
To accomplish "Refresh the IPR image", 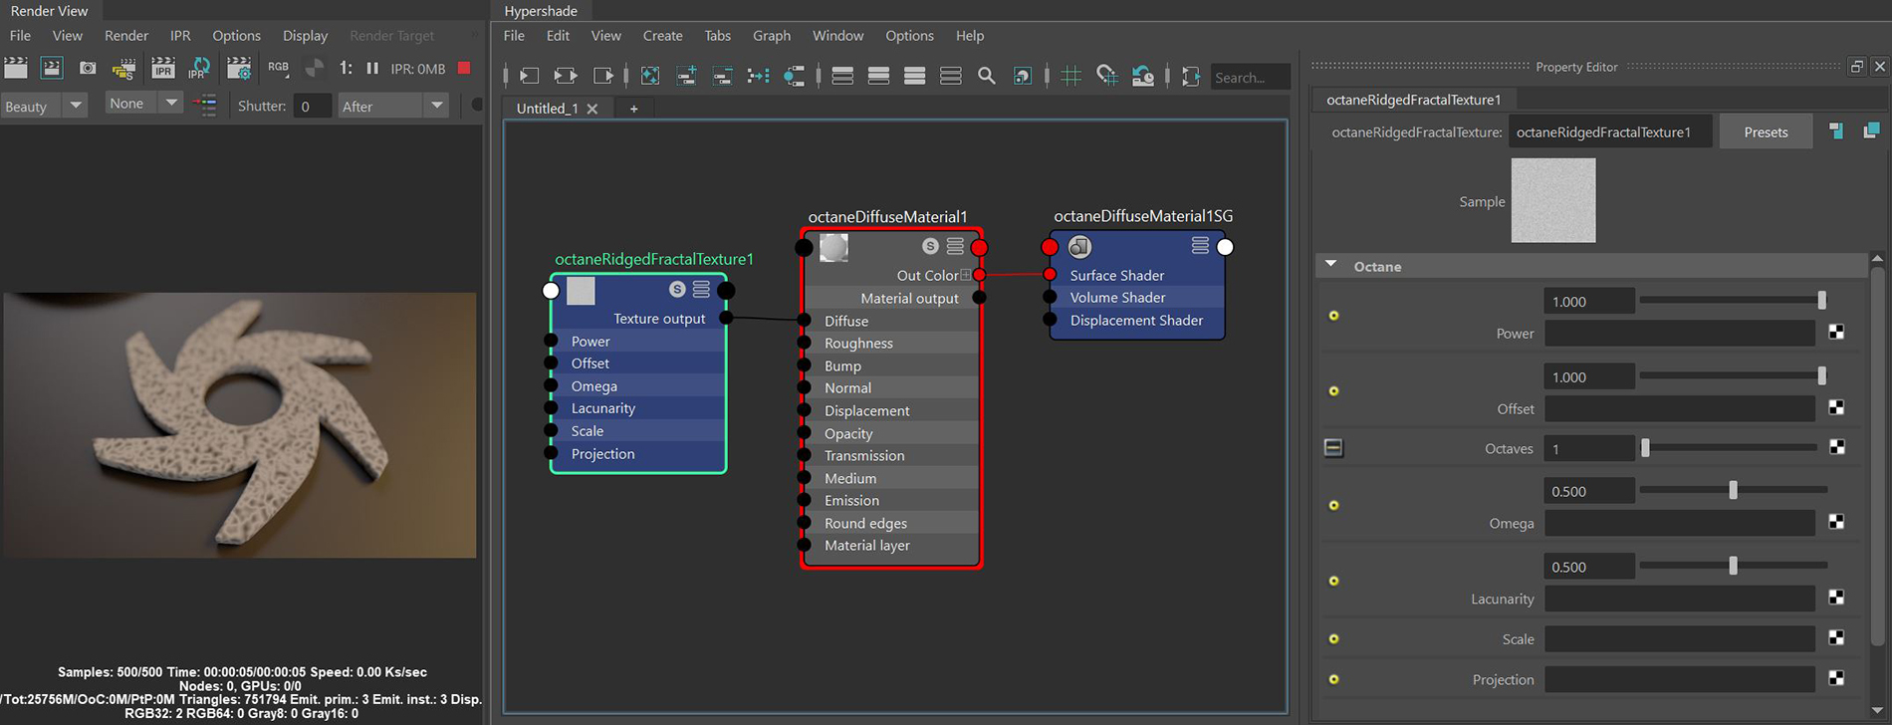I will pyautogui.click(x=199, y=68).
